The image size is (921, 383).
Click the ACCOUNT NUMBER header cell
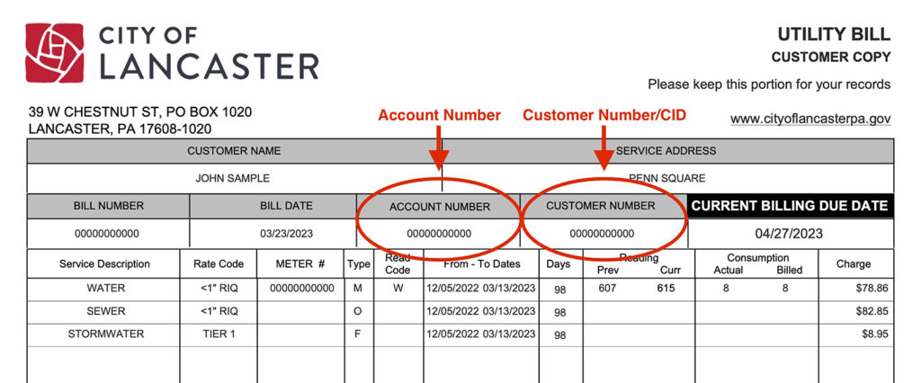click(x=439, y=207)
